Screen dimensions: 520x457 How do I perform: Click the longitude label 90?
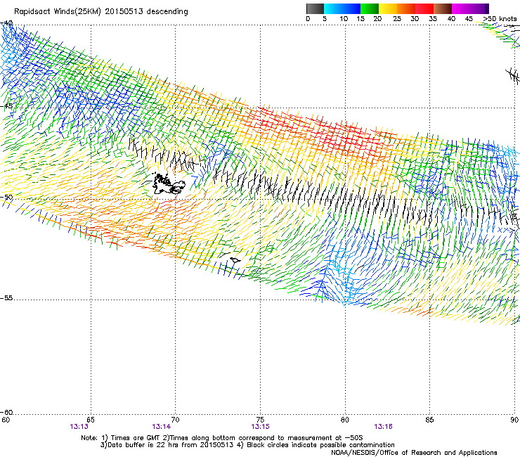coord(514,420)
